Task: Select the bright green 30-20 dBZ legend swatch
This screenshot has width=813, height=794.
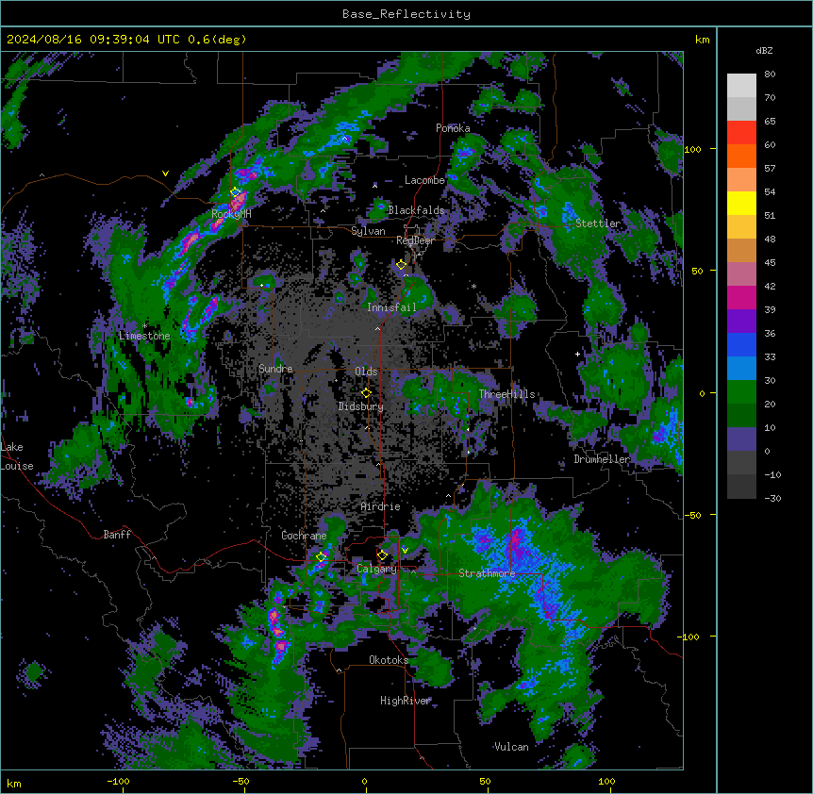Action: [741, 392]
